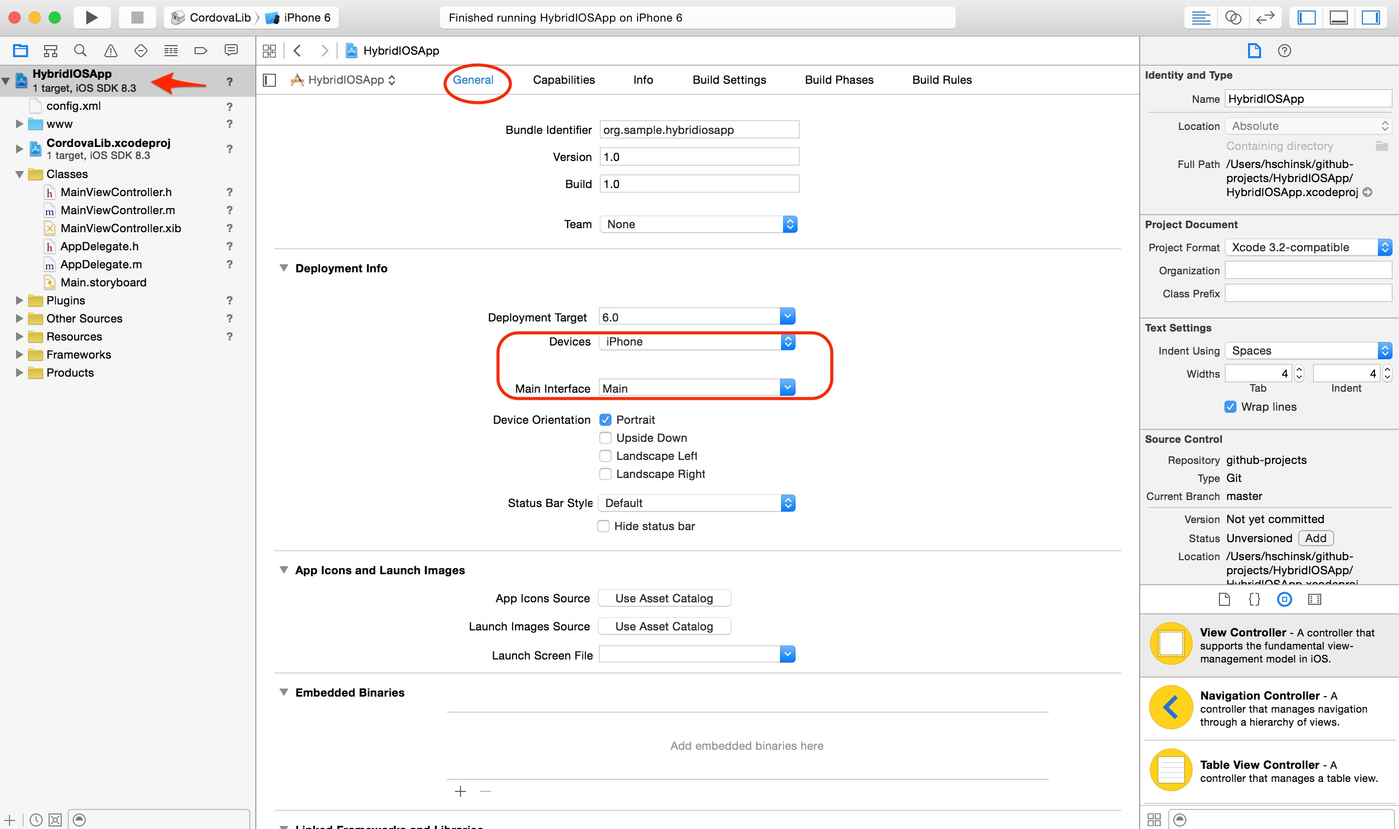The image size is (1399, 829).
Task: Select the CordovaLib scheme
Action: pyautogui.click(x=211, y=18)
